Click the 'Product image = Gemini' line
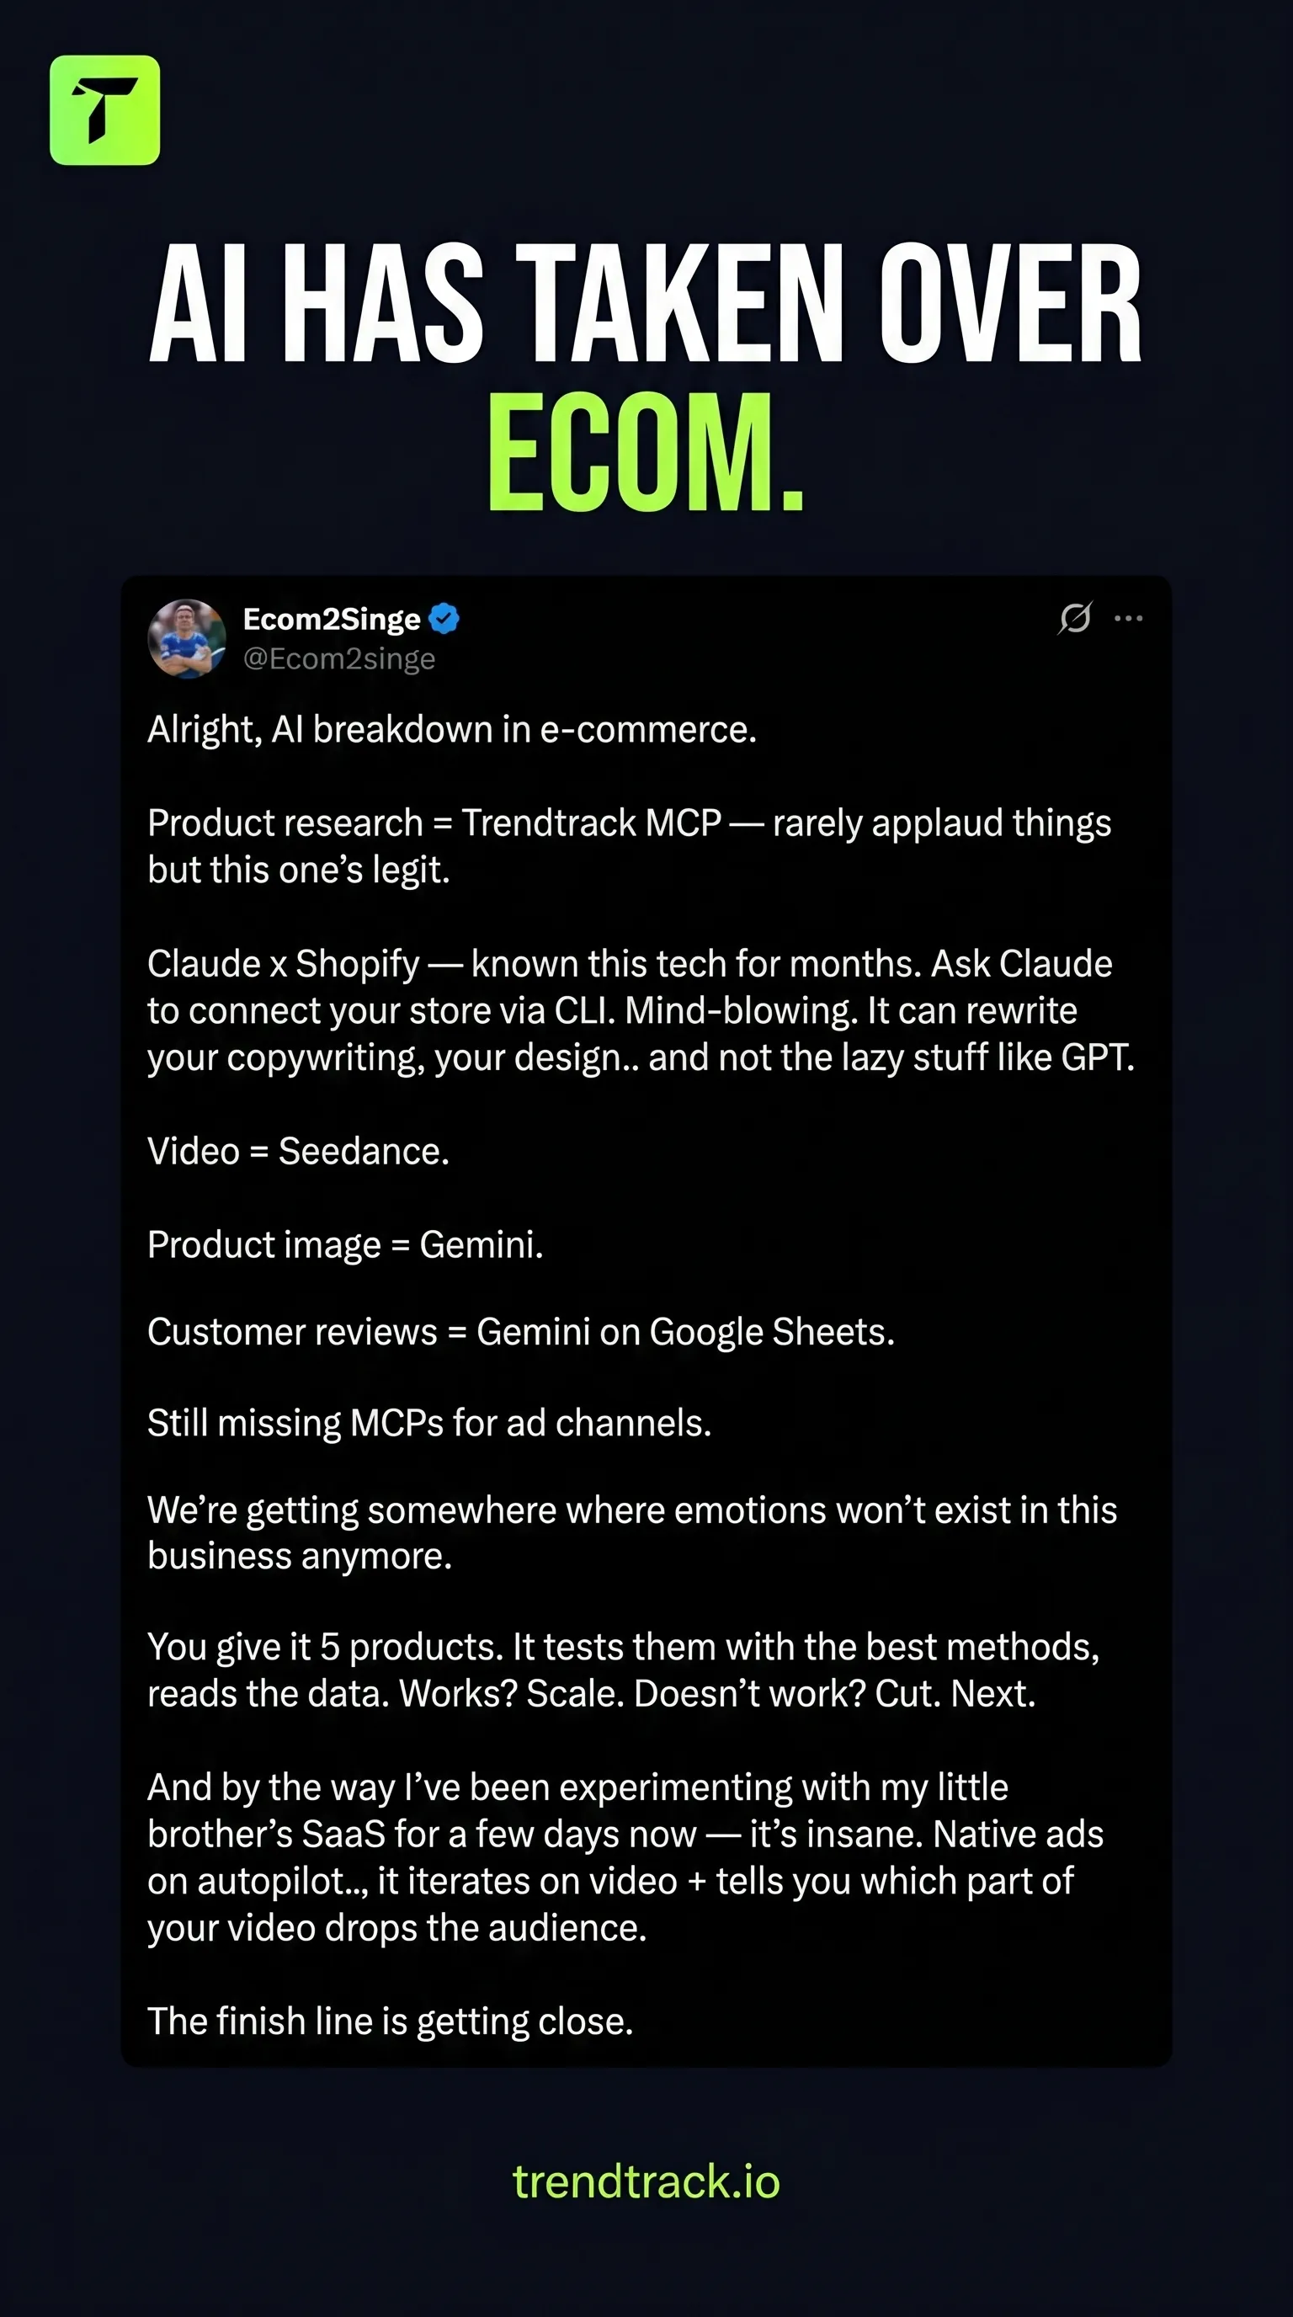The image size is (1293, 2317). click(x=345, y=1245)
